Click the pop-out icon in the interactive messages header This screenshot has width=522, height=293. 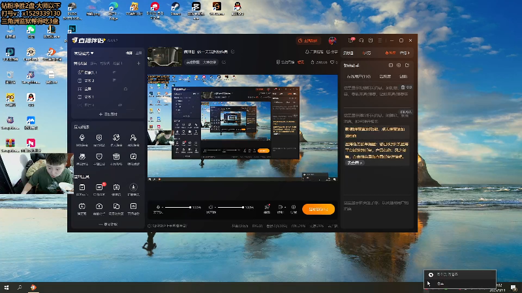[x=407, y=65]
